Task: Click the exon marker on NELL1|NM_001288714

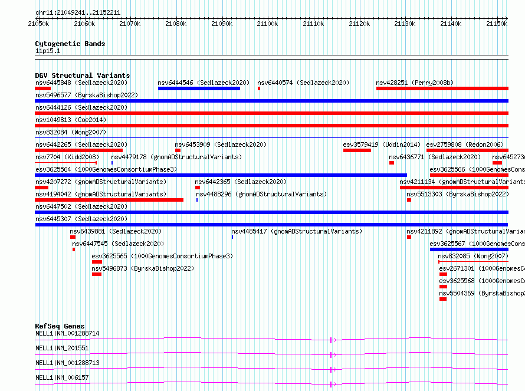Action: coord(331,340)
